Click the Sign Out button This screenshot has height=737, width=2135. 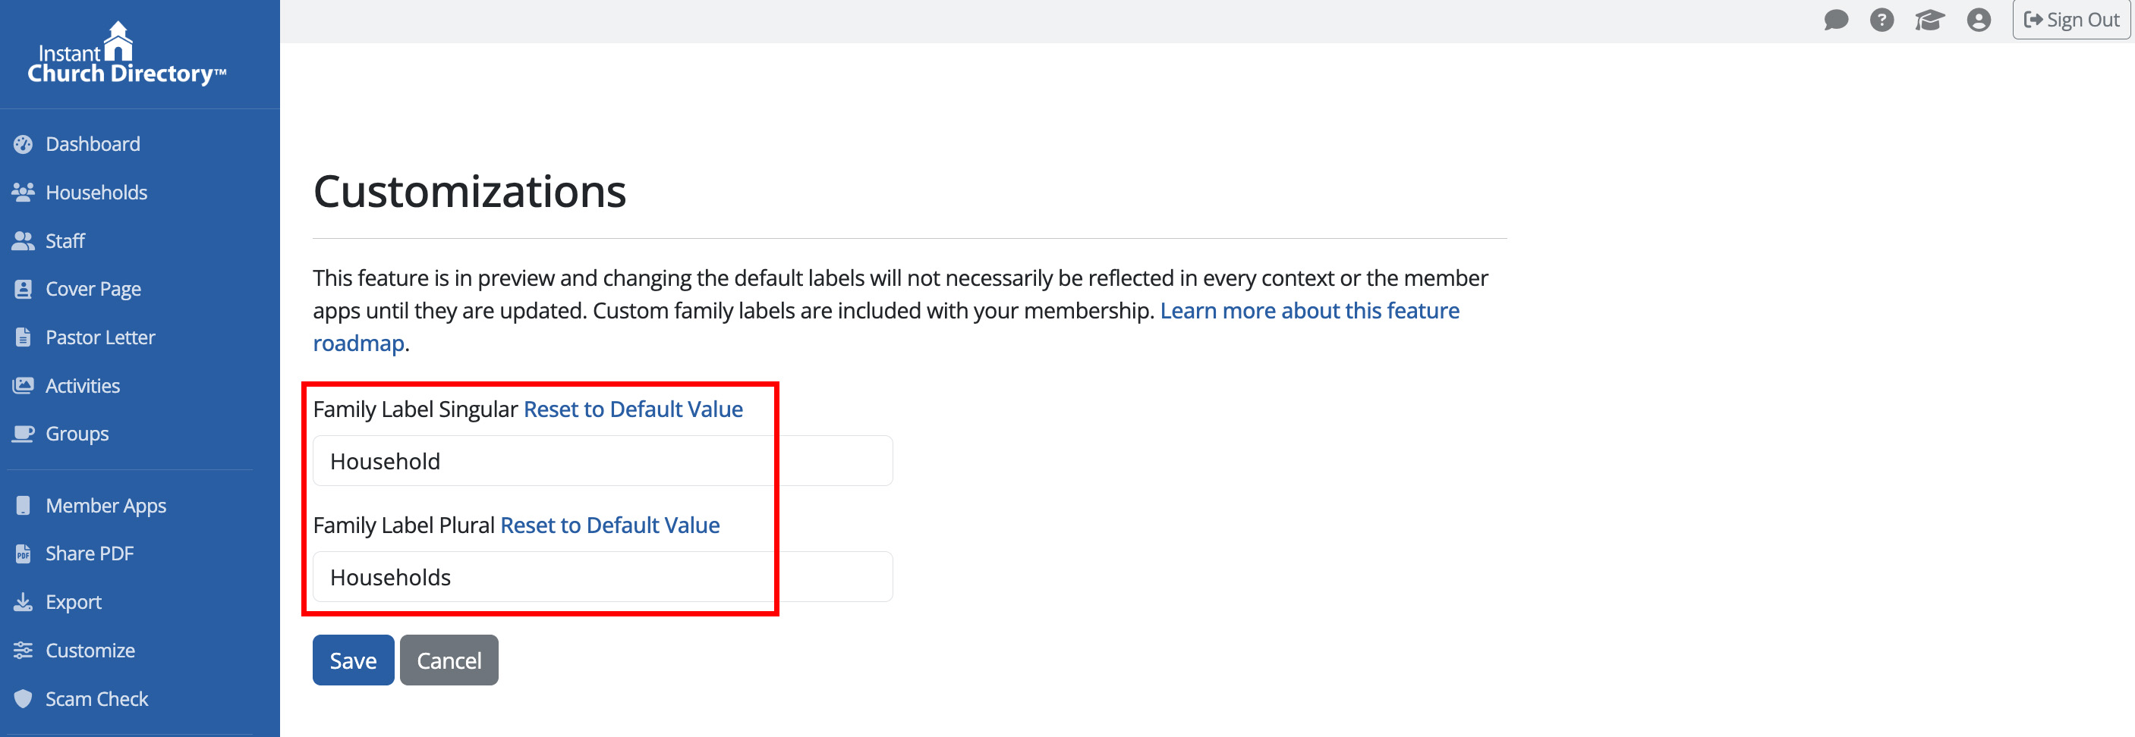coord(2070,20)
